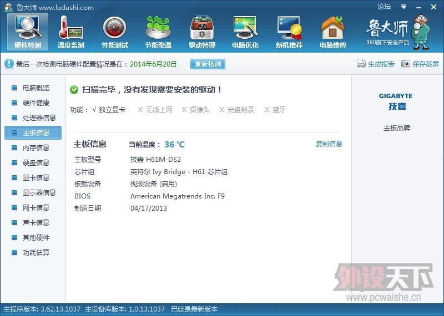Open 硬件检测 hardware detection icon
The height and width of the screenshot is (316, 444).
click(x=28, y=32)
